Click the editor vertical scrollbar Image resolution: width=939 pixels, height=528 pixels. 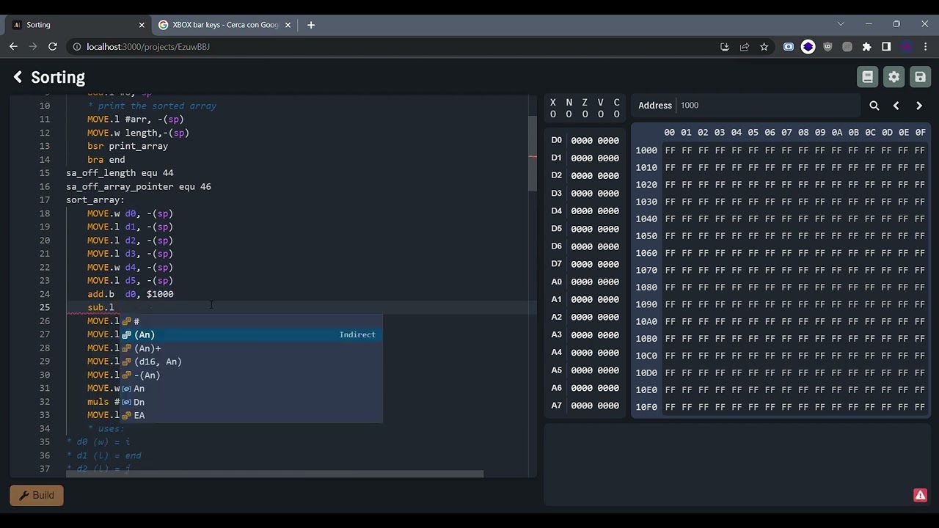[x=533, y=154]
